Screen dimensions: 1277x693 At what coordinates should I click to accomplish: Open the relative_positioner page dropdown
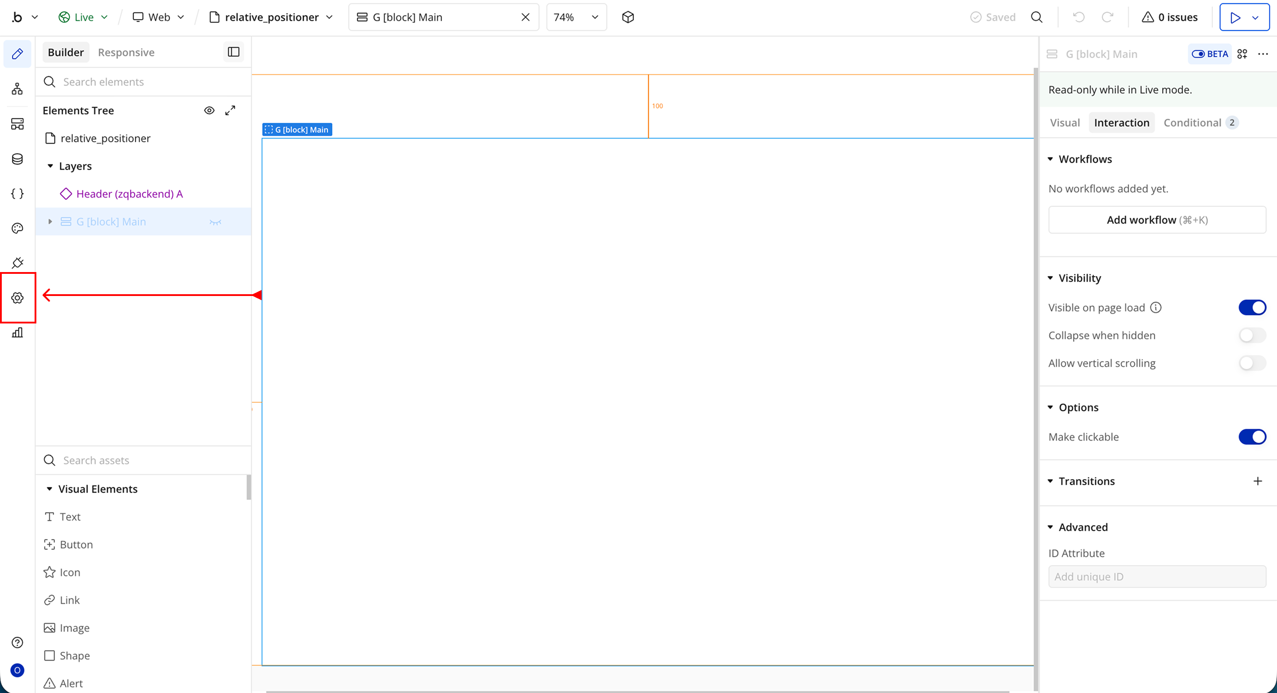click(x=271, y=17)
